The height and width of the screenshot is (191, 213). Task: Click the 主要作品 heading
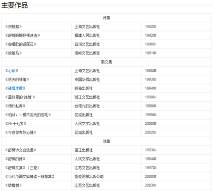15,5
